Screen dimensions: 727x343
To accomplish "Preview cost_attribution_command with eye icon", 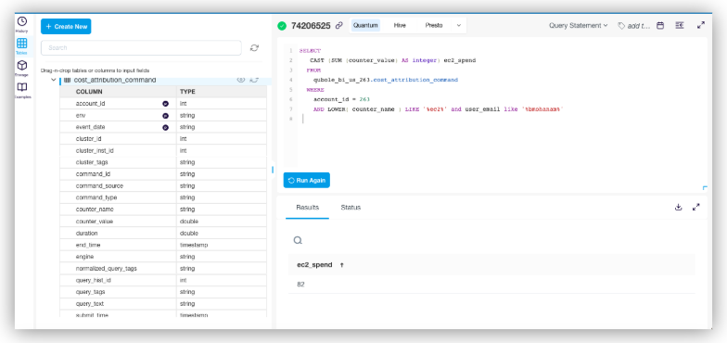I will pos(241,80).
